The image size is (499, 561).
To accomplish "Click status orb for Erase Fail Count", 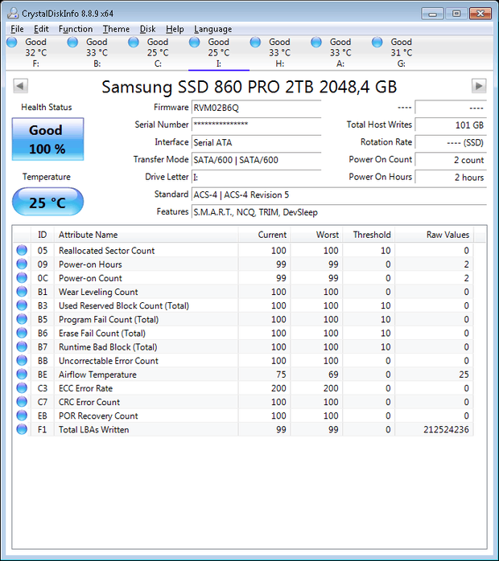I will tap(22, 333).
